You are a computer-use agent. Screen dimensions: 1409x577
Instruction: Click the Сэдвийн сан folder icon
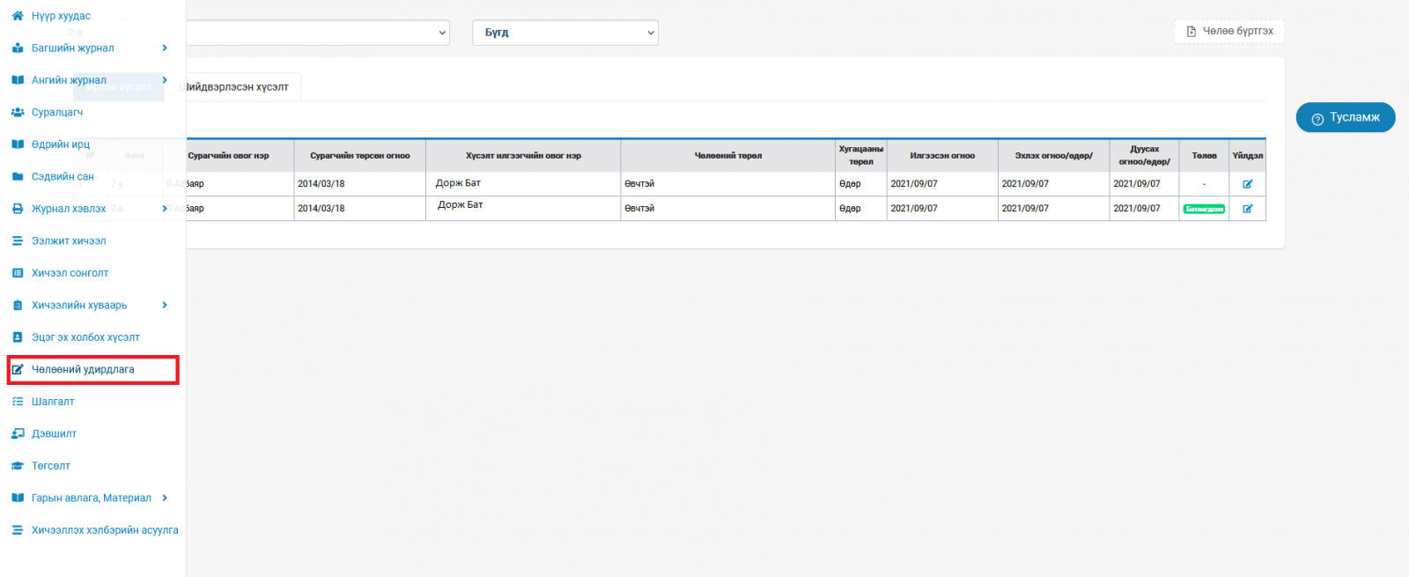18,176
